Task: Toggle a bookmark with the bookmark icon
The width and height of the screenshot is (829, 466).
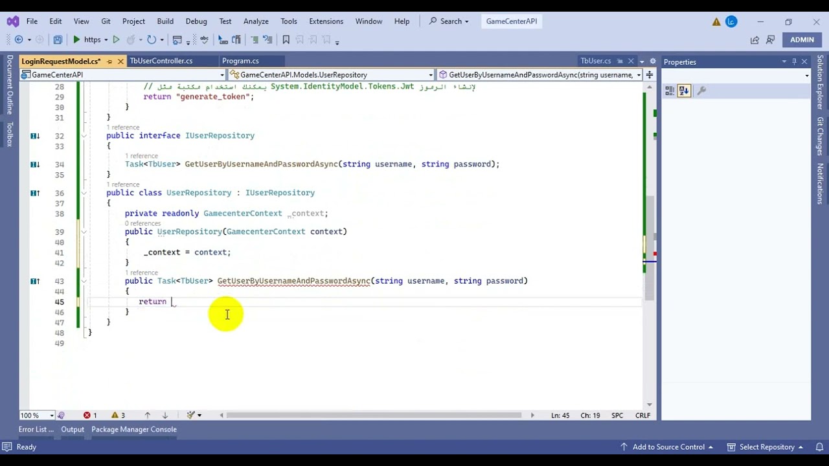Action: (x=286, y=39)
